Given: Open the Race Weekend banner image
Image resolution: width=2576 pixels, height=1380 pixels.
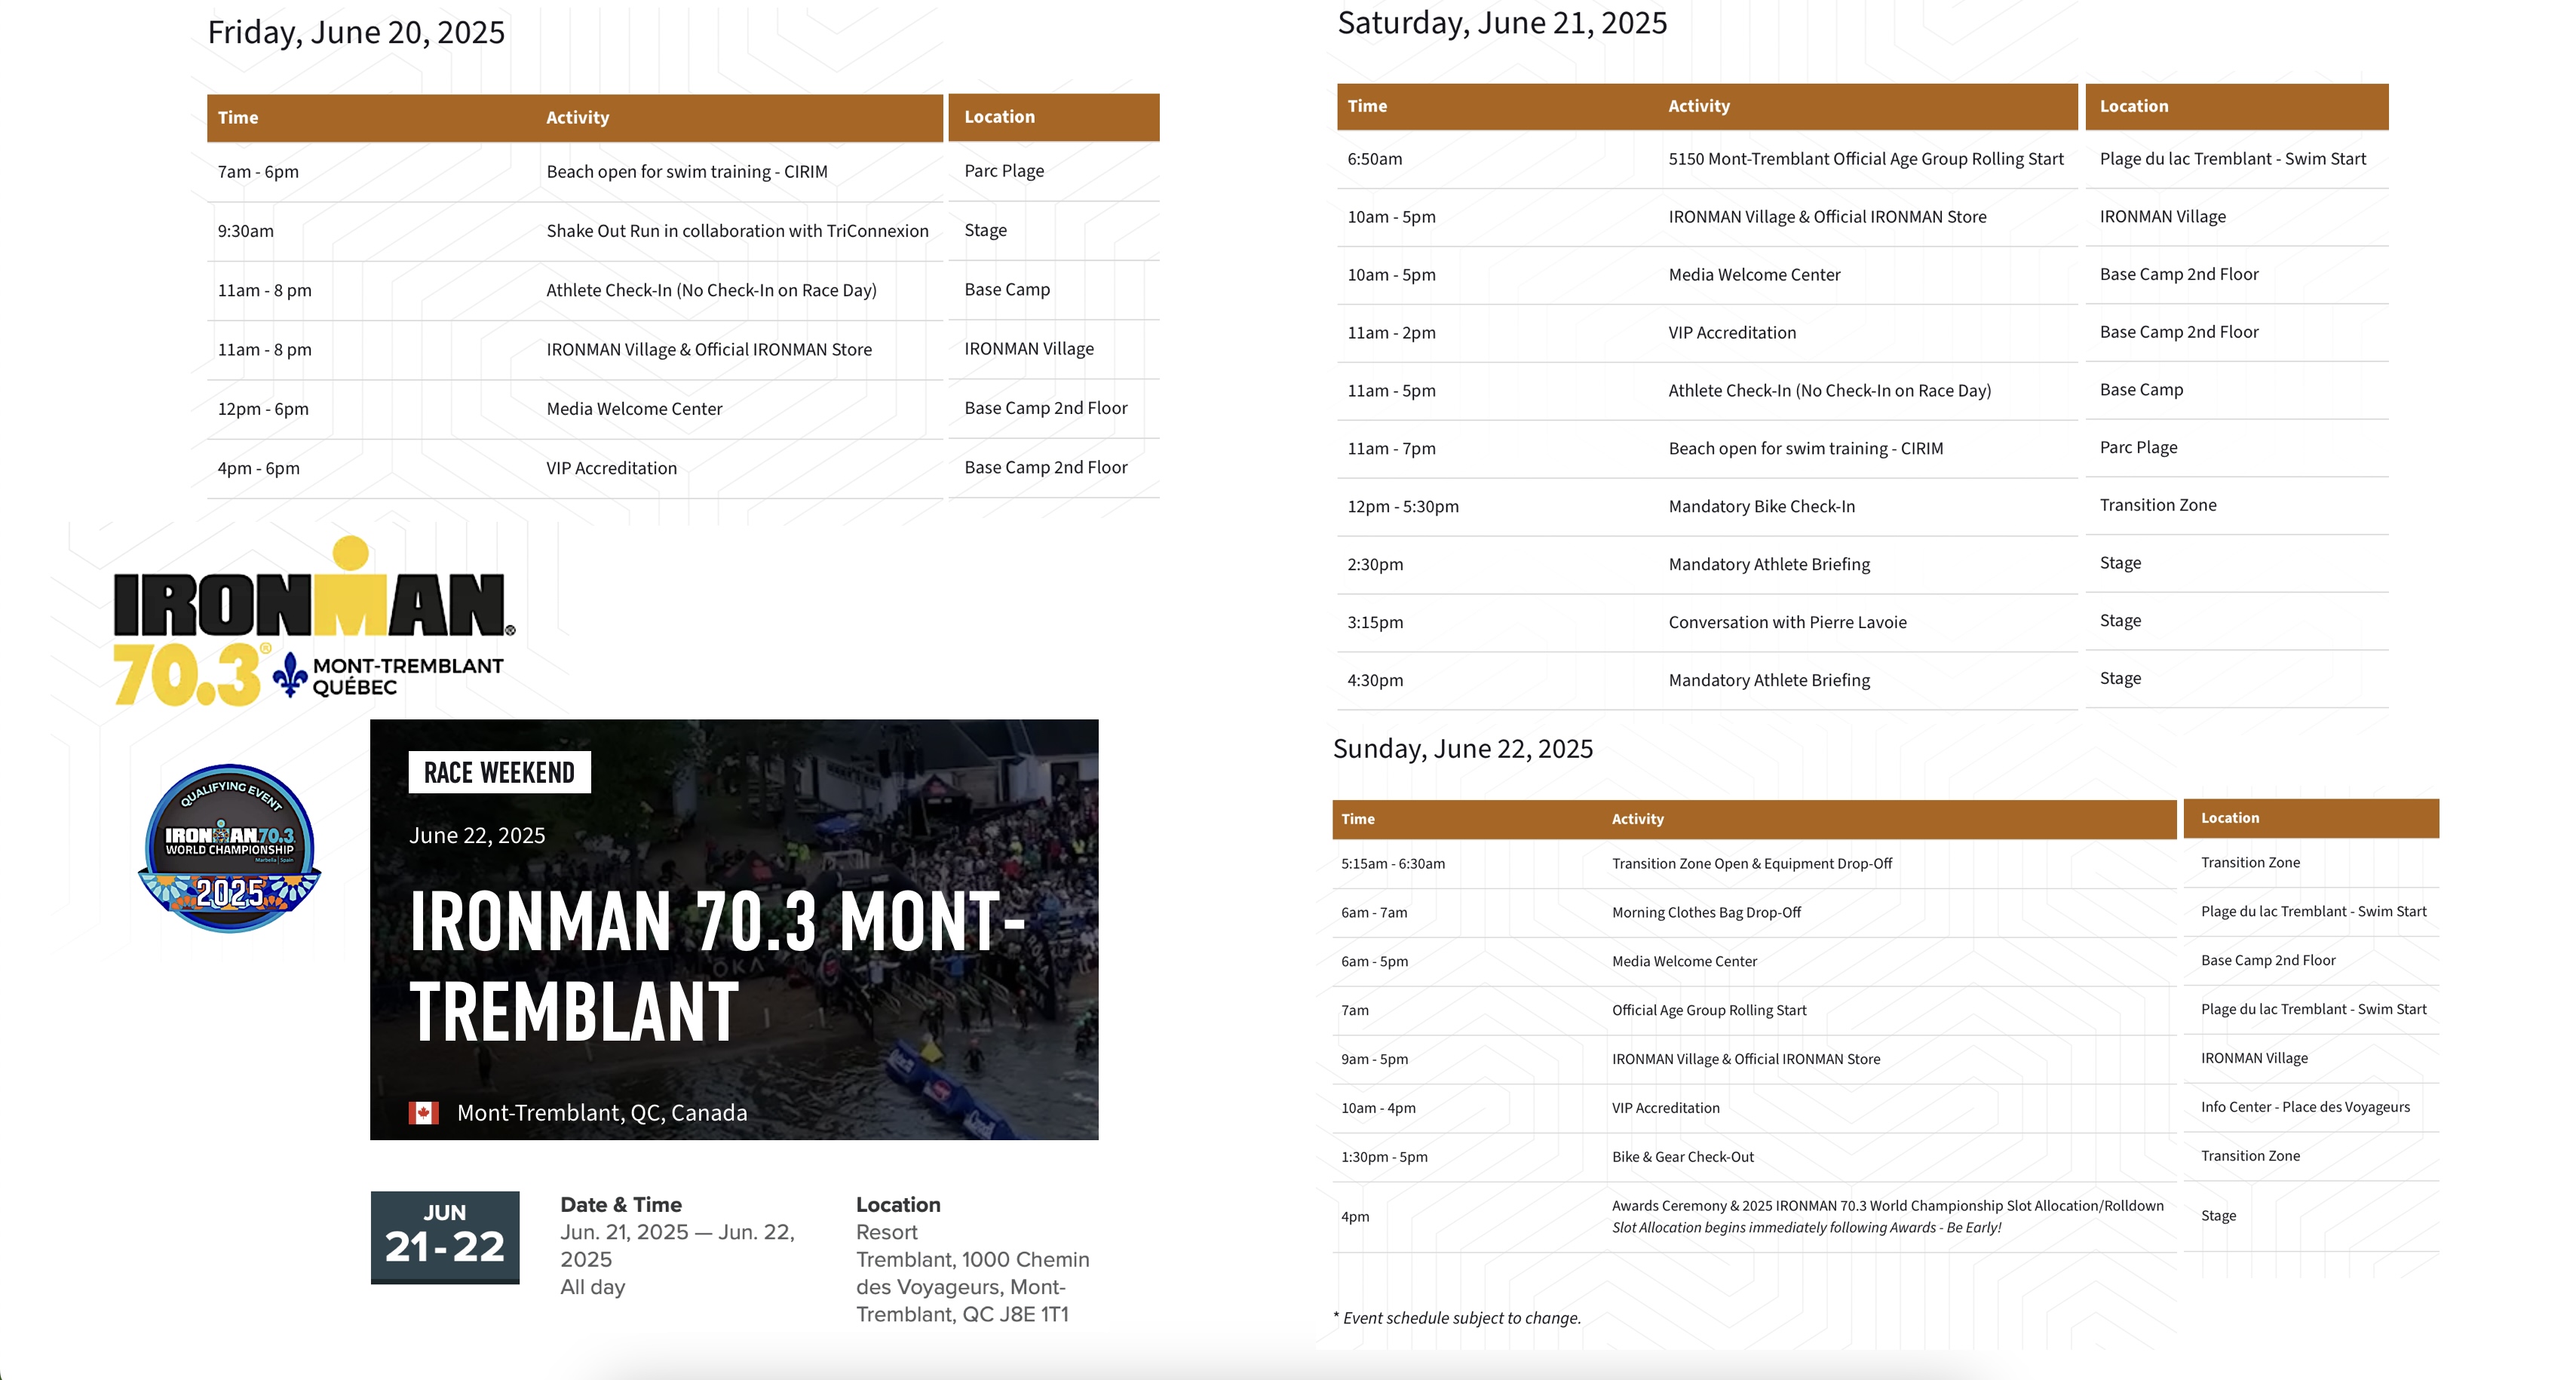Looking at the screenshot, I should 734,929.
